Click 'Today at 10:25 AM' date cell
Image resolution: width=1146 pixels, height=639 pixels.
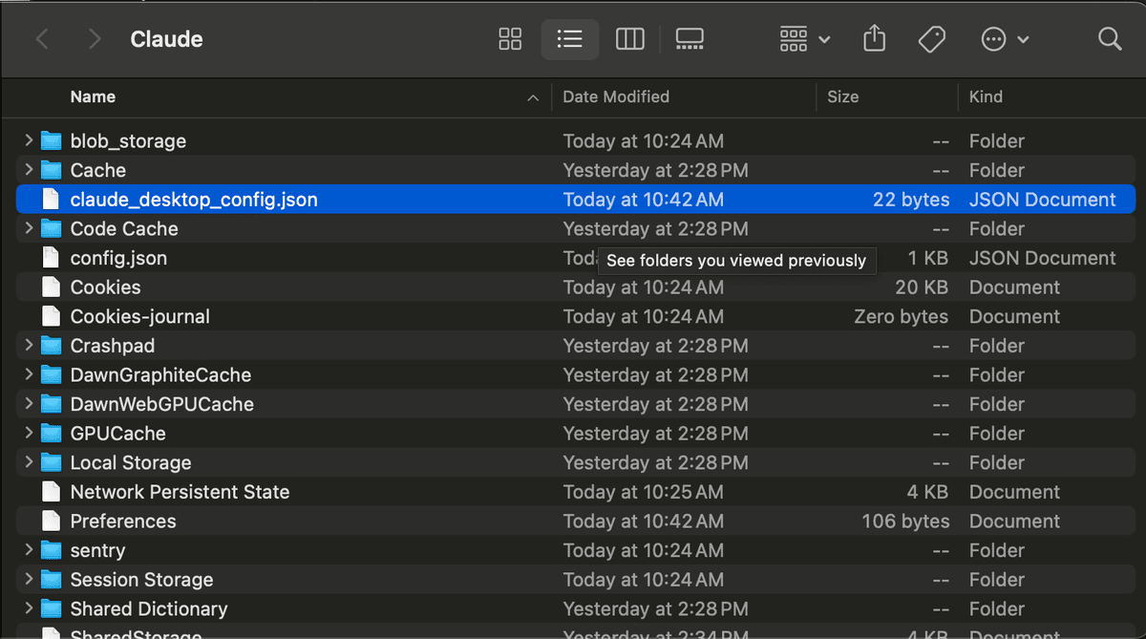coord(643,492)
